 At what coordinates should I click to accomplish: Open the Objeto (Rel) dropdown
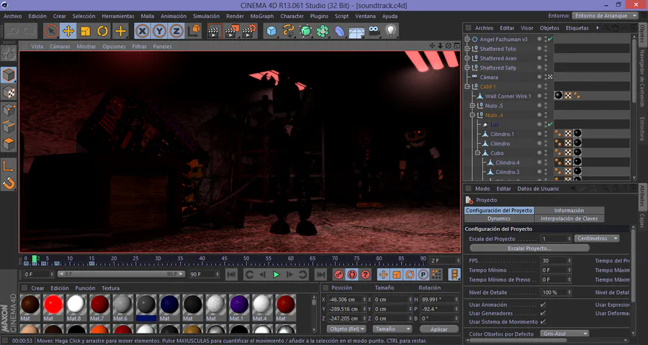click(347, 329)
